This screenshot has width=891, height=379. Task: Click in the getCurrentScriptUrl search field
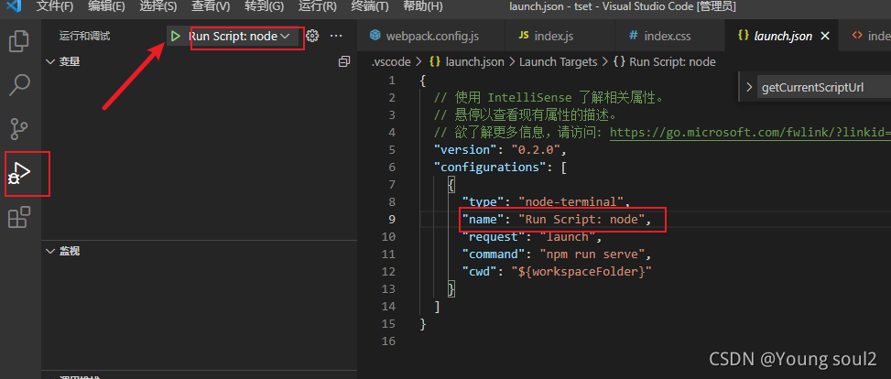824,88
